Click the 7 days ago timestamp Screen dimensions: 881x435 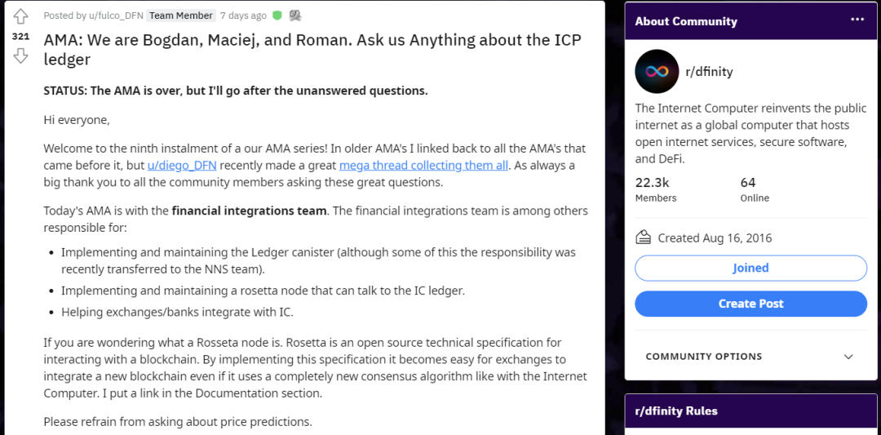click(243, 16)
